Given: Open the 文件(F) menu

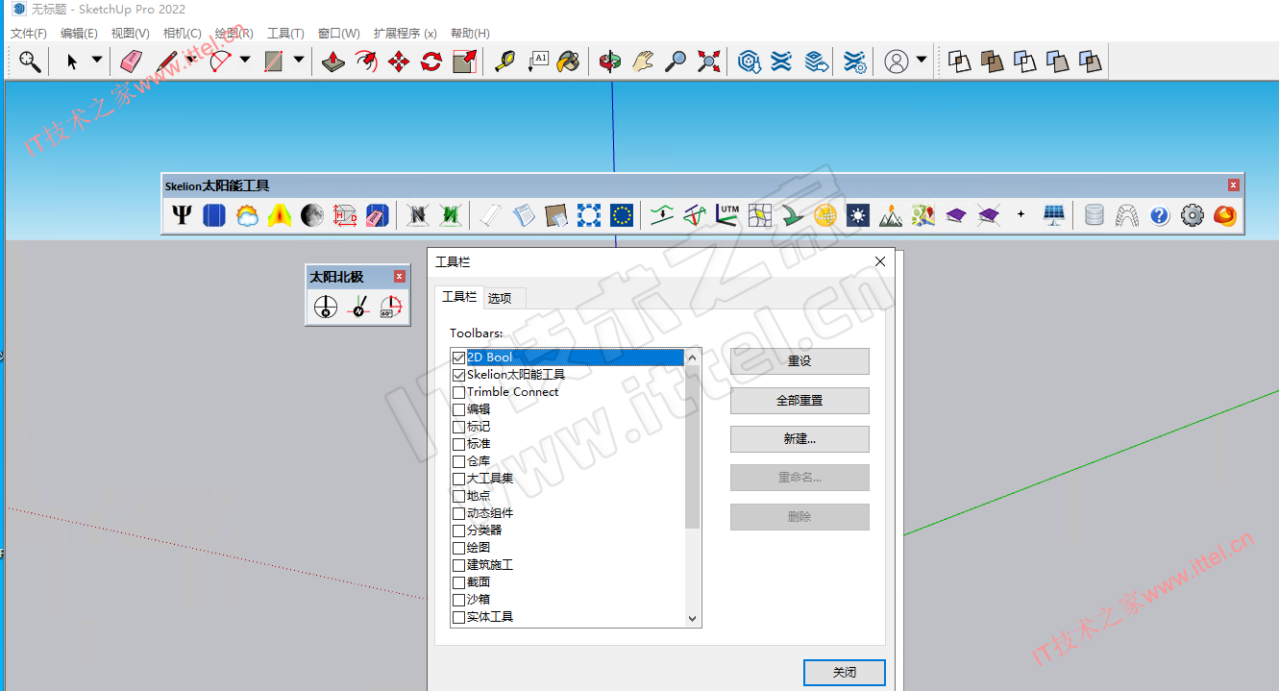Looking at the screenshot, I should (x=29, y=33).
